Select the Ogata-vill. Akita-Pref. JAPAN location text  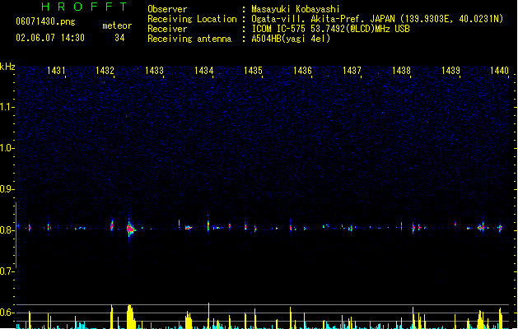point(377,19)
